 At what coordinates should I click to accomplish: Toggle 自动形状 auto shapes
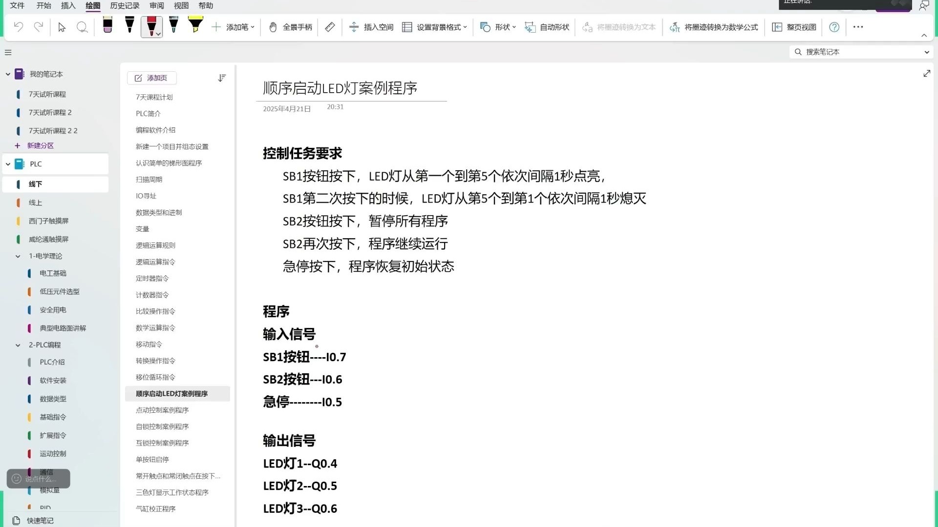point(547,27)
